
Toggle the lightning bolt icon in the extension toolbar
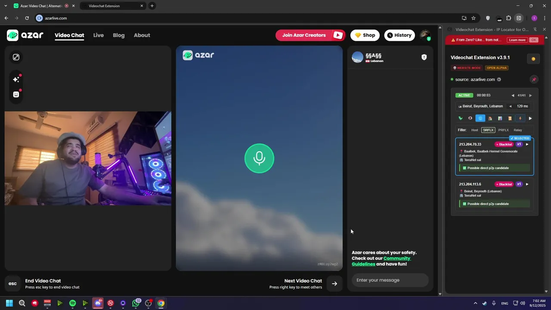520,118
